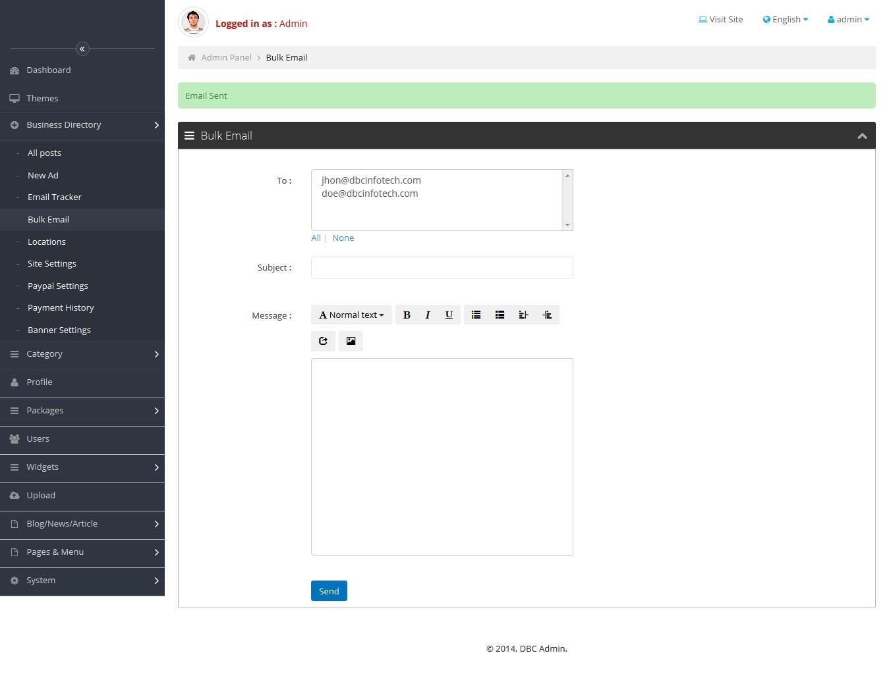Open the admin user menu

[x=848, y=20]
